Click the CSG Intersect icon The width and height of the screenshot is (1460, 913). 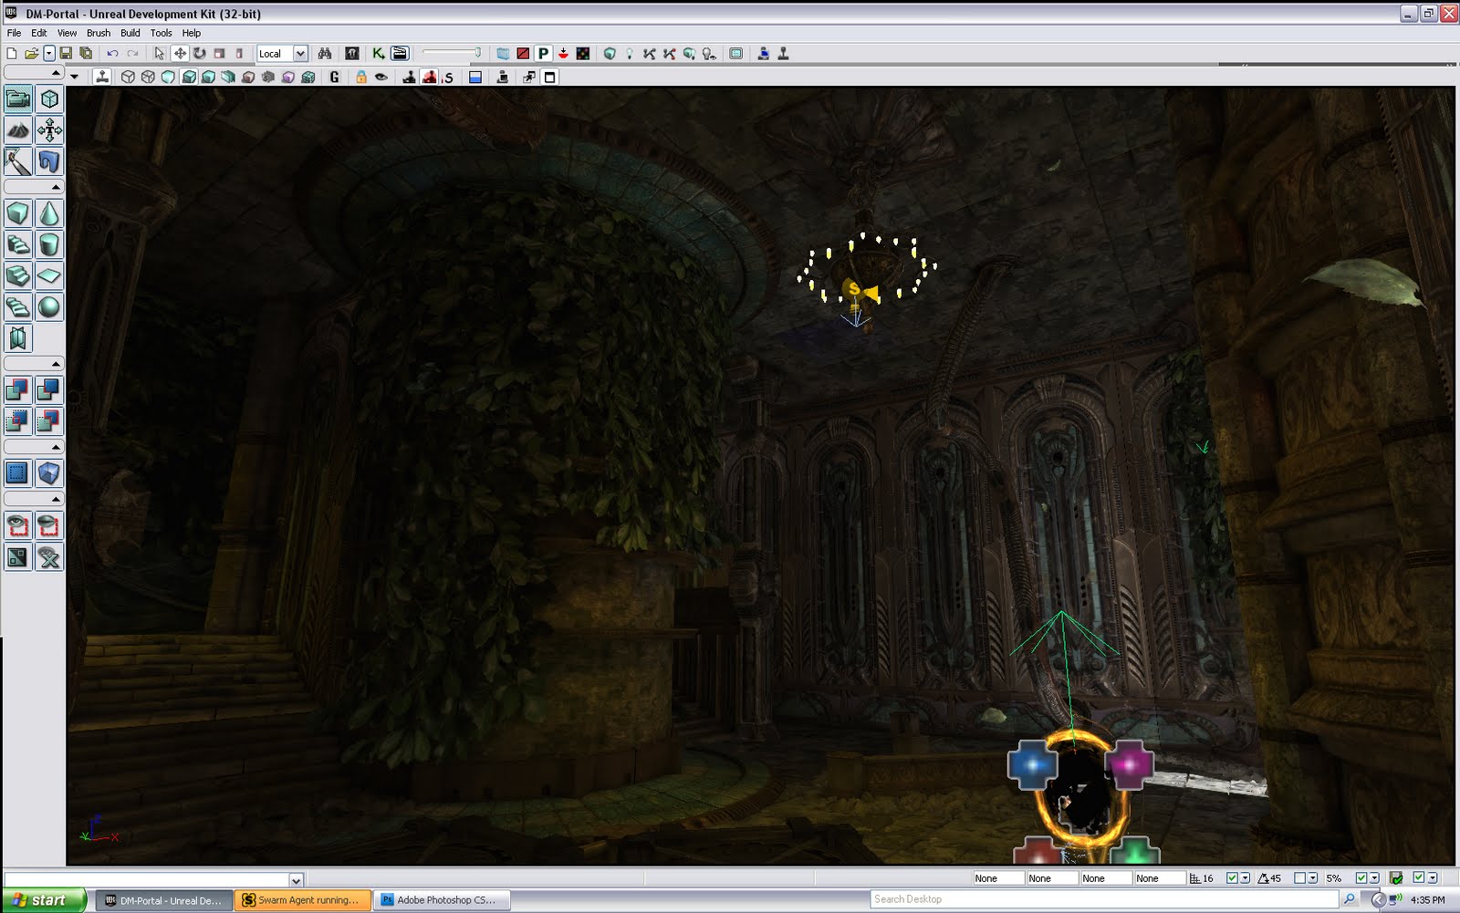pos(18,421)
